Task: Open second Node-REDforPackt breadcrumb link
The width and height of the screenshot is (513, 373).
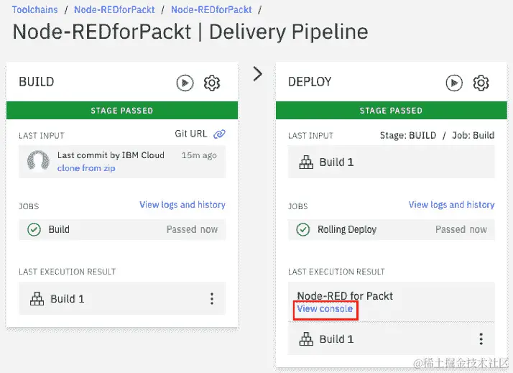Action: (211, 9)
